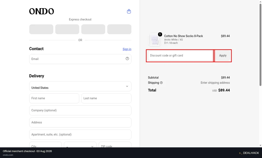Focus the Address field
262x158 pixels.
(x=80, y=123)
